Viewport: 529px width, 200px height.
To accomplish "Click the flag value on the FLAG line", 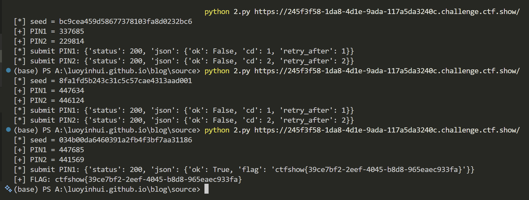I will 148,180.
